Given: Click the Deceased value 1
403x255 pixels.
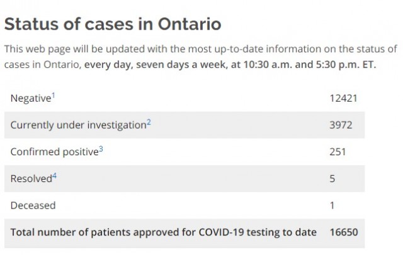Looking at the screenshot, I should (x=332, y=205).
